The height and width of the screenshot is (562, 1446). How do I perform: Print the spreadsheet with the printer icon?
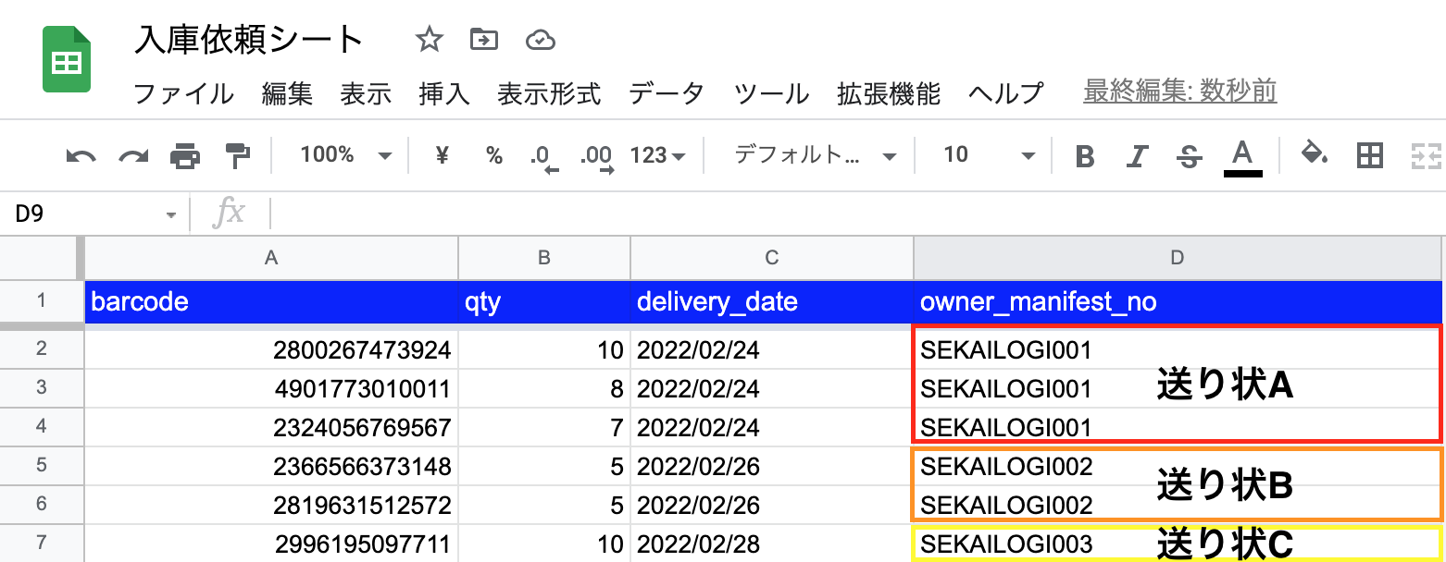pyautogui.click(x=185, y=156)
